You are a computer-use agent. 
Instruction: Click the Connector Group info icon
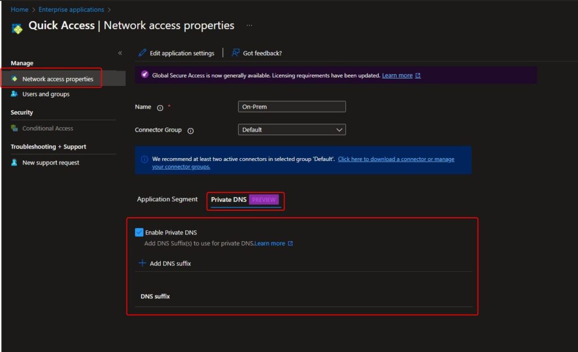click(x=191, y=131)
